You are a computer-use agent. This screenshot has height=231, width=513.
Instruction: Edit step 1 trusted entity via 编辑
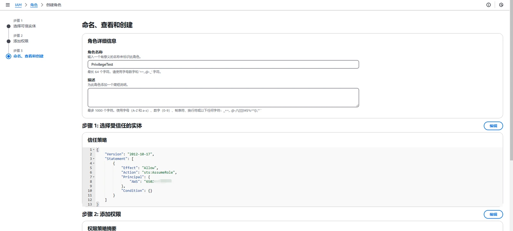(493, 126)
